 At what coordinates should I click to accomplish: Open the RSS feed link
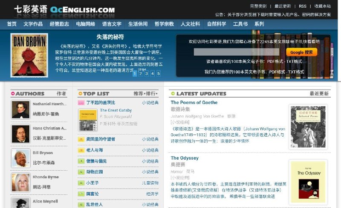[303, 6]
